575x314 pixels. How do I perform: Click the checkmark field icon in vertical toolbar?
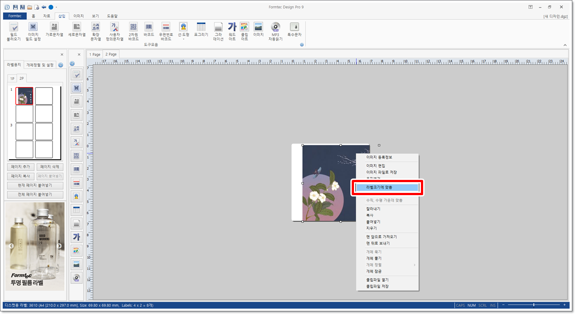(76, 74)
